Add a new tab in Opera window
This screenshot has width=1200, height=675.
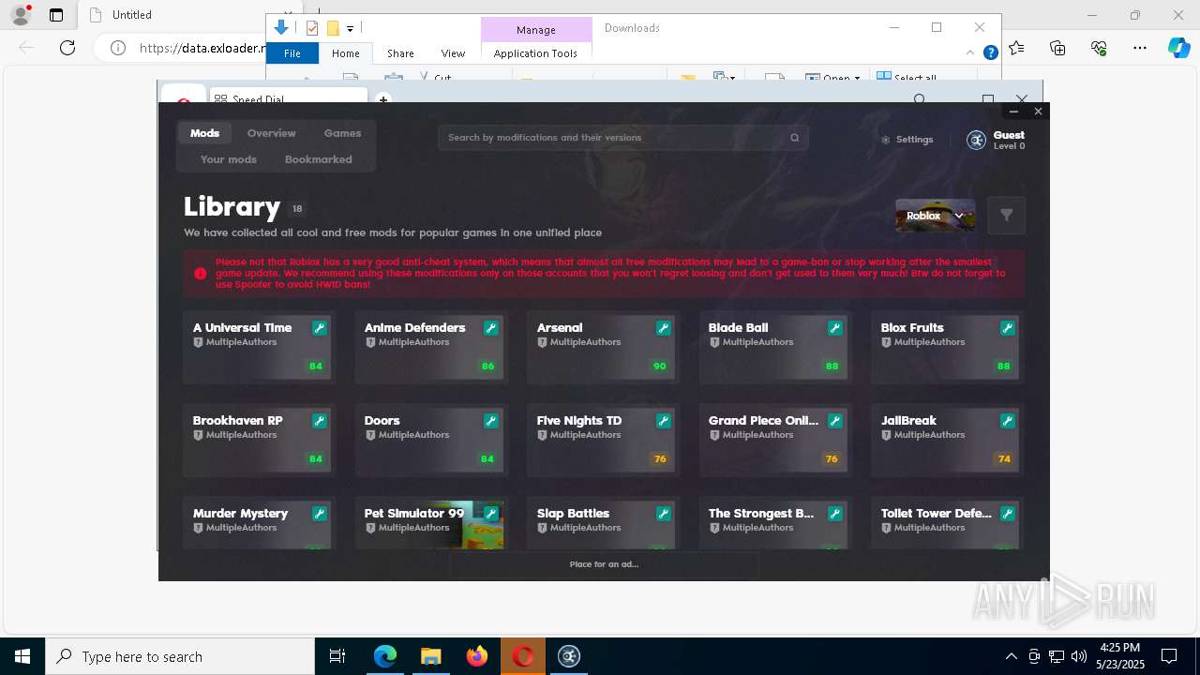pyautogui.click(x=382, y=99)
